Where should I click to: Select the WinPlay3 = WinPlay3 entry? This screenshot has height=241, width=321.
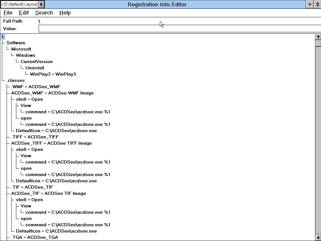tap(53, 74)
